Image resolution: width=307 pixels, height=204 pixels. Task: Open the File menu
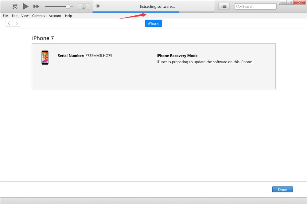coord(6,16)
